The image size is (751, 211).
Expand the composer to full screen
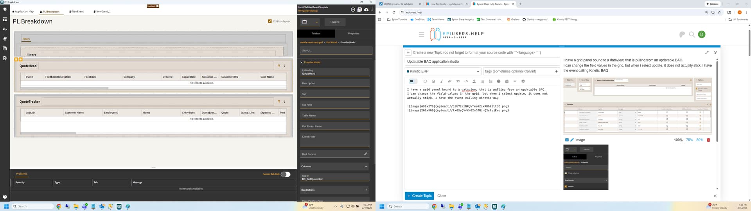tap(707, 52)
